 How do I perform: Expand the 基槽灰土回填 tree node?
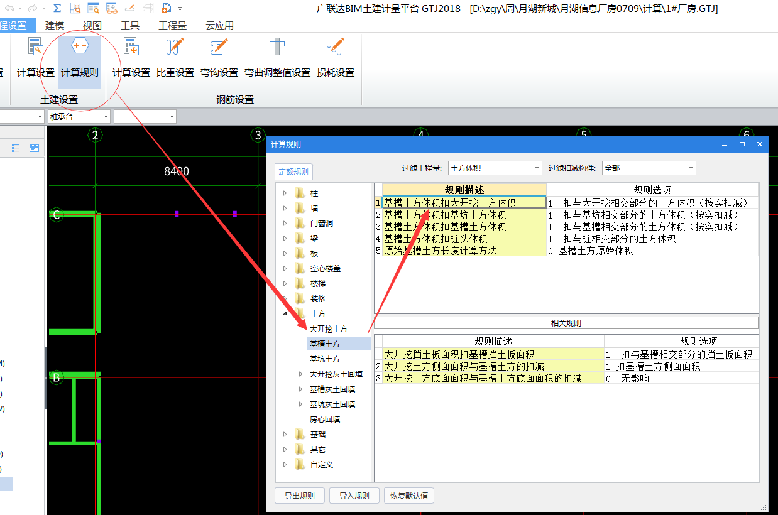[x=301, y=389]
